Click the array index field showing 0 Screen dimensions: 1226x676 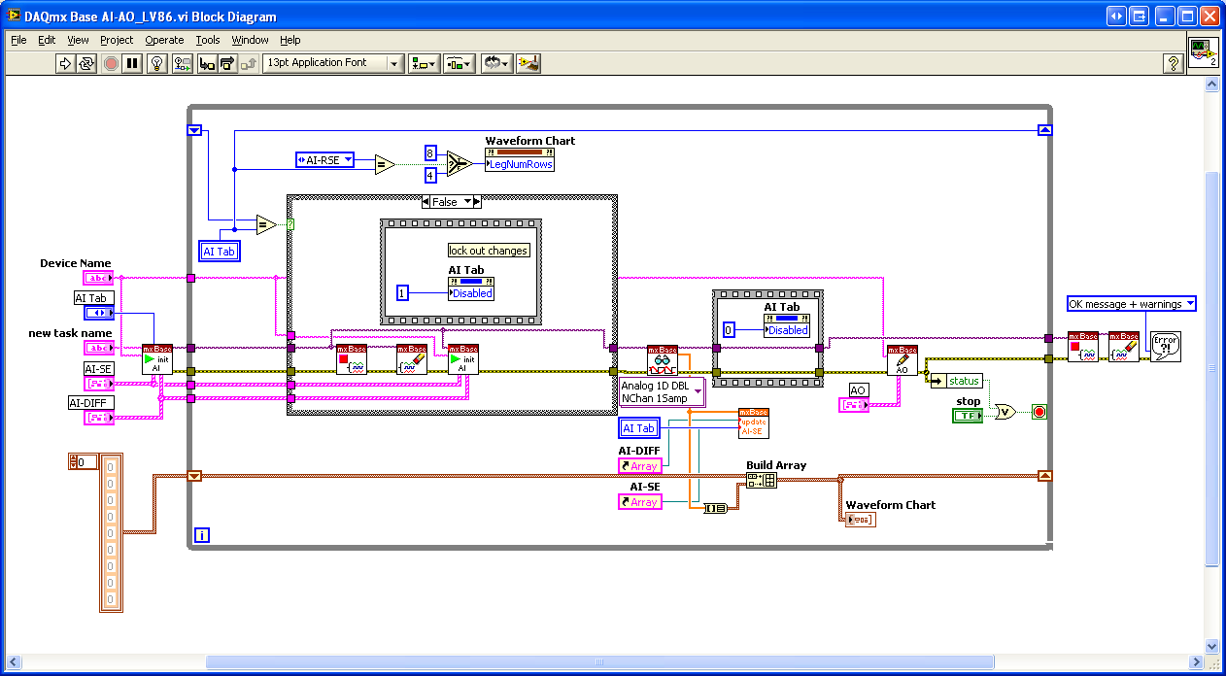click(86, 462)
